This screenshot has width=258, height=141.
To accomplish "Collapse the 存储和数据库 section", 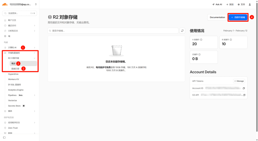I will point(35,53).
